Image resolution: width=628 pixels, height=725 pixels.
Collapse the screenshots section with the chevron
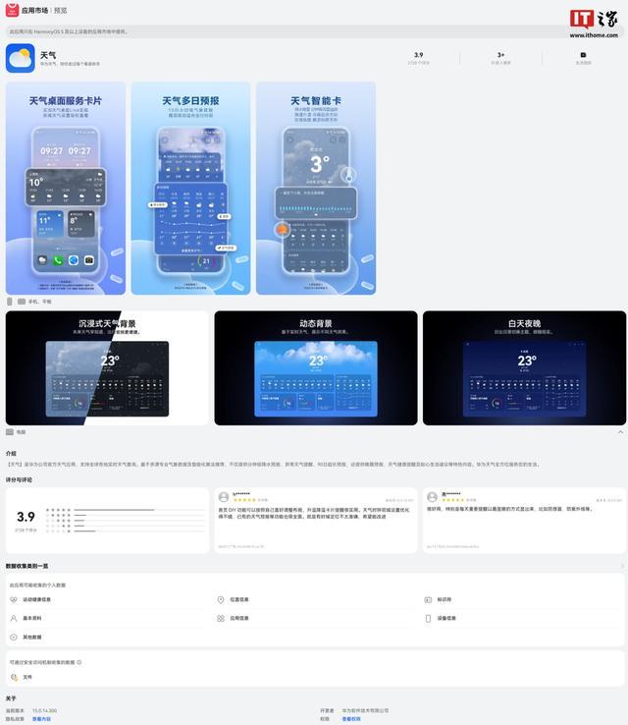[620, 432]
